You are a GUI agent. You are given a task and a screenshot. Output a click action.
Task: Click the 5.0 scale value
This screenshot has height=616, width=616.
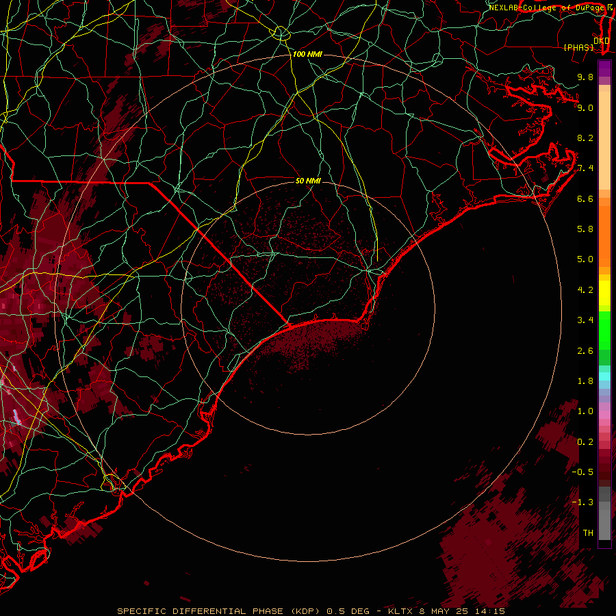(585, 259)
